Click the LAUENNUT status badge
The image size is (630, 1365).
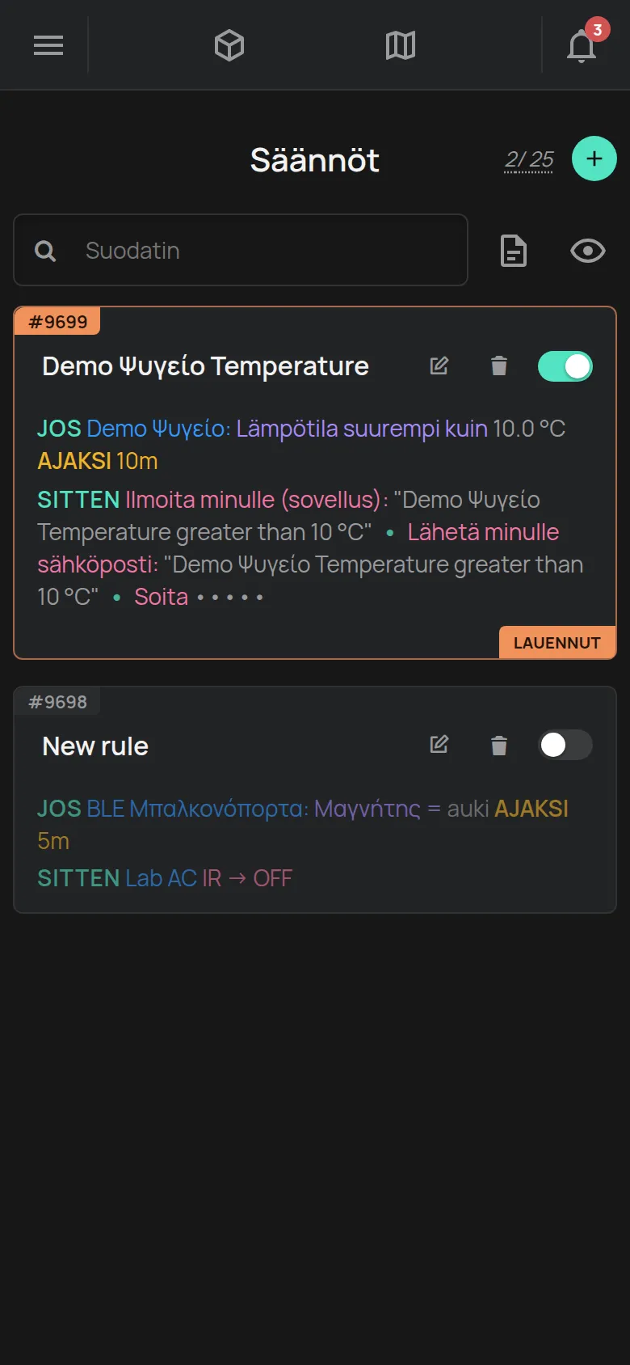(x=557, y=643)
